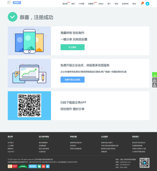The image size is (157, 171).
Task: Go to the 首页 home menu item
Action: pyautogui.click(x=73, y=4)
